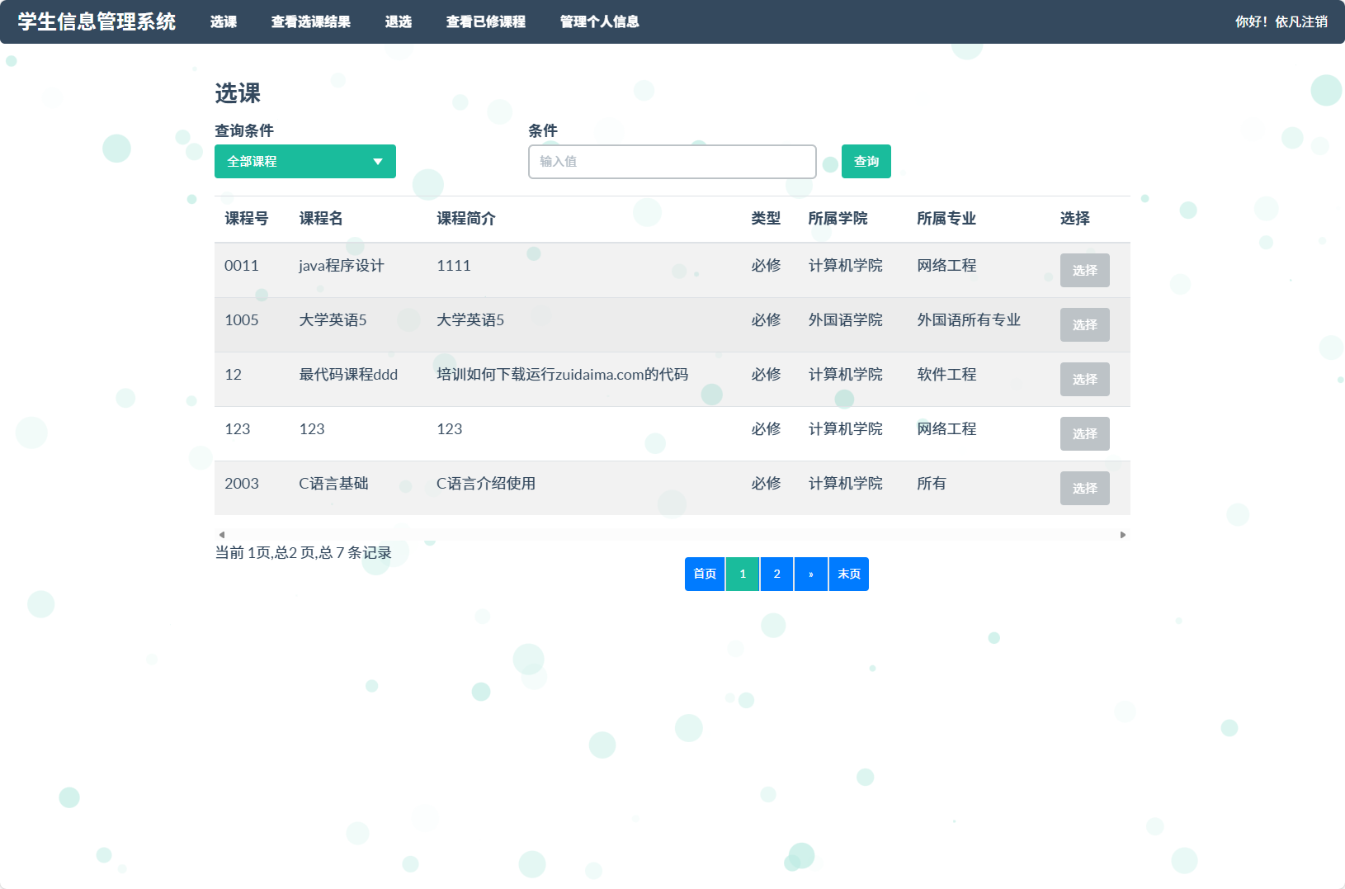Expand the 全部课程 dropdown
This screenshot has height=889, width=1345.
click(x=304, y=161)
